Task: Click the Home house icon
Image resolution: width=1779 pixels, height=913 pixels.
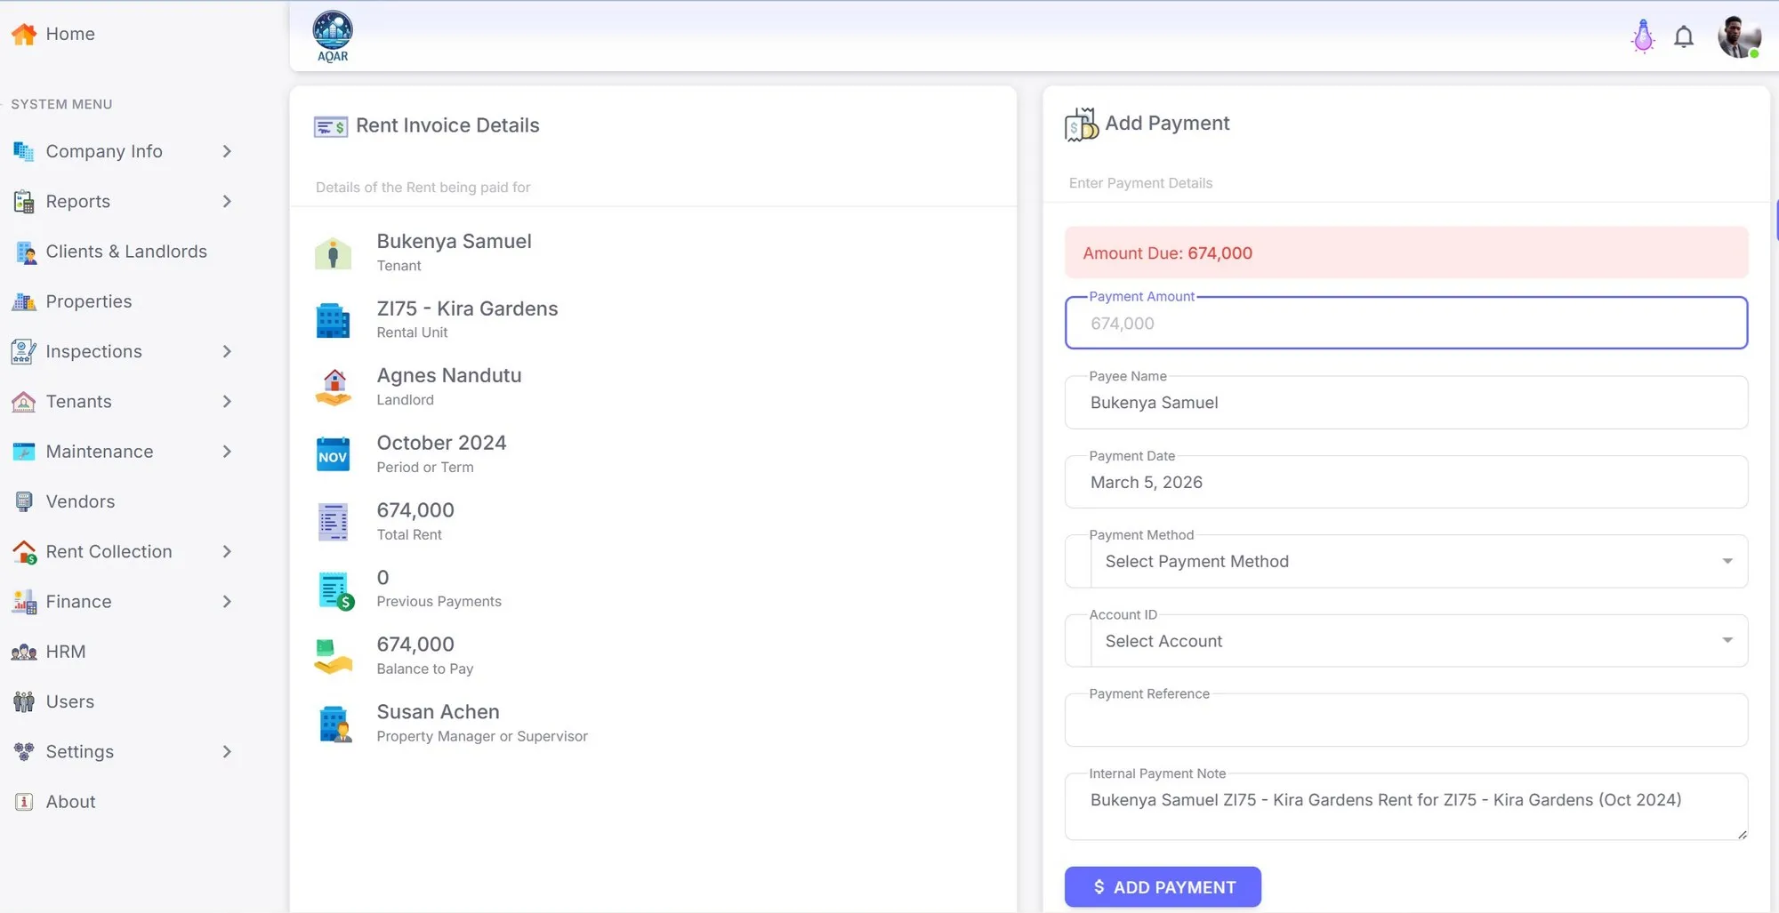Action: 24,34
